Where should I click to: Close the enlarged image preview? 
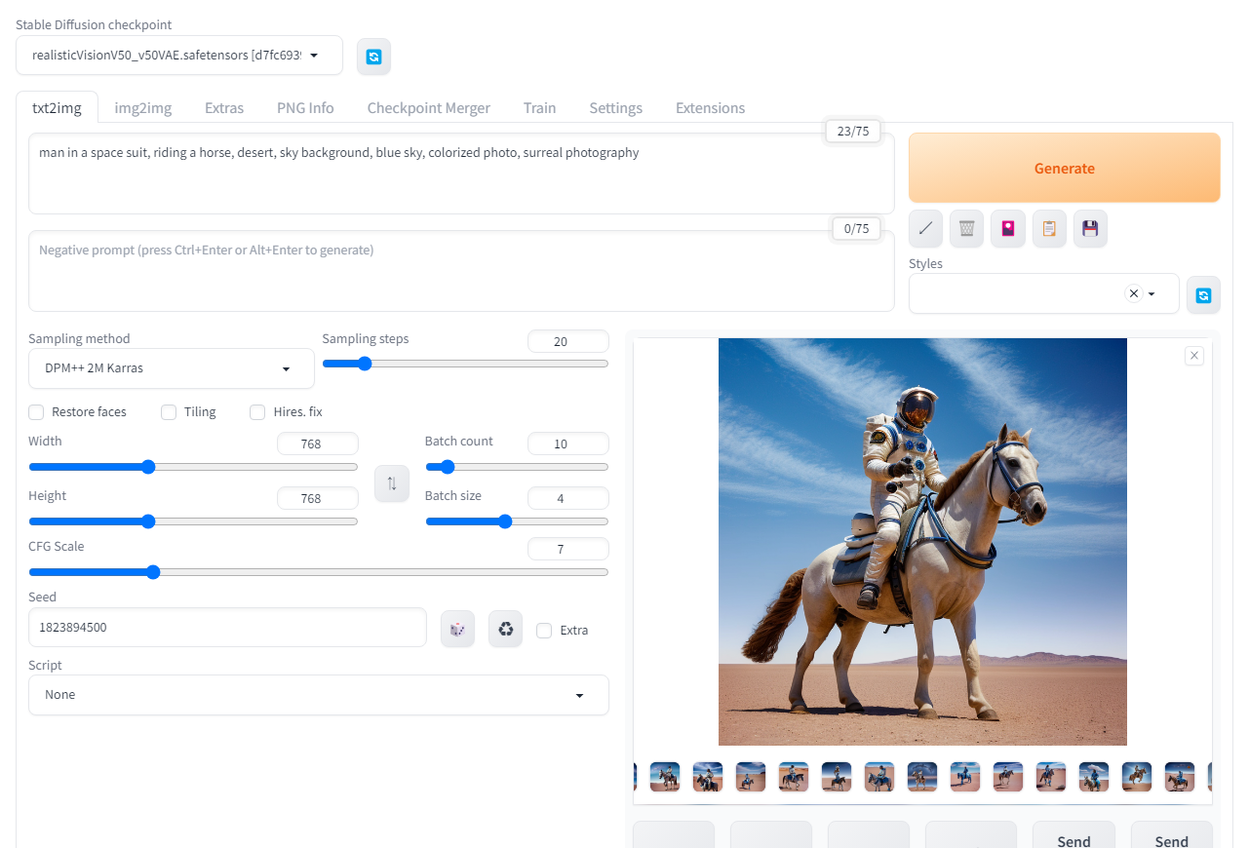(1194, 356)
